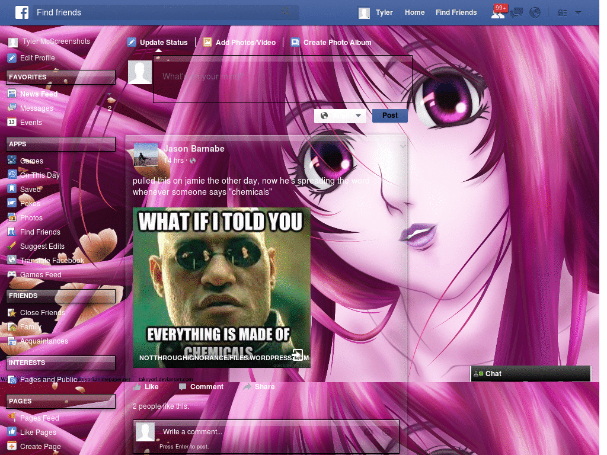The image size is (607, 455).
Task: Click the Edit Profile pencil icon
Action: (x=12, y=58)
